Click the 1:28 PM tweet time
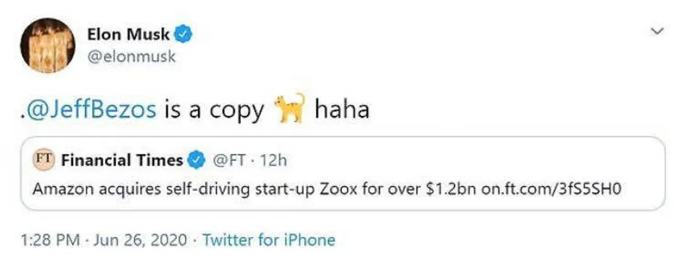Screen dimensions: 683x275 pyautogui.click(x=48, y=240)
